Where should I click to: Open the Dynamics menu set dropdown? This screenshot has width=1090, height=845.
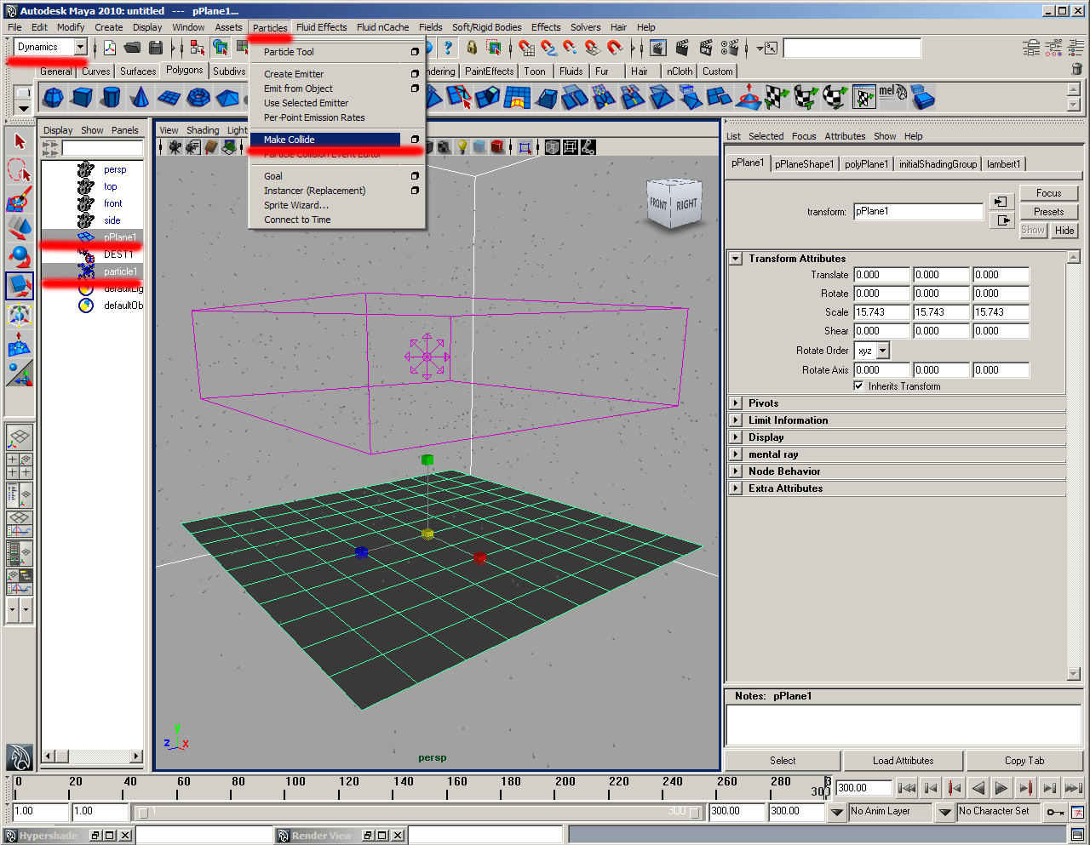(80, 47)
